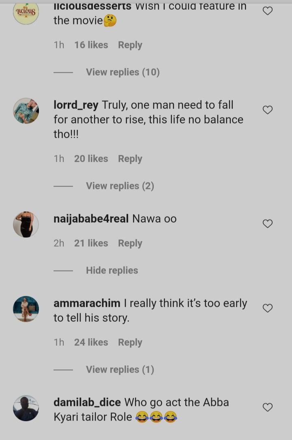Tap heart on lorrd_rey's comment

pyautogui.click(x=268, y=110)
